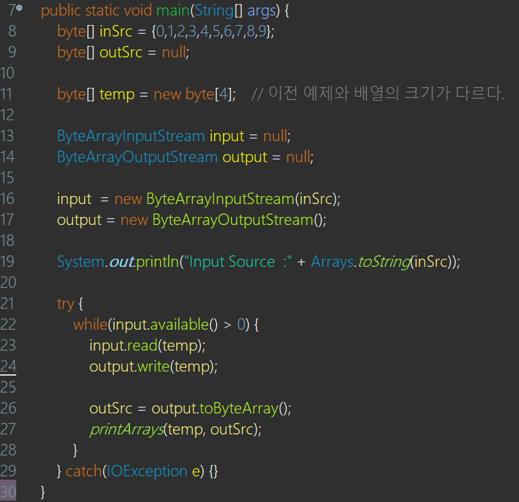Click the string "Input Source :" on line 19
519x502 pixels.
click(x=238, y=261)
